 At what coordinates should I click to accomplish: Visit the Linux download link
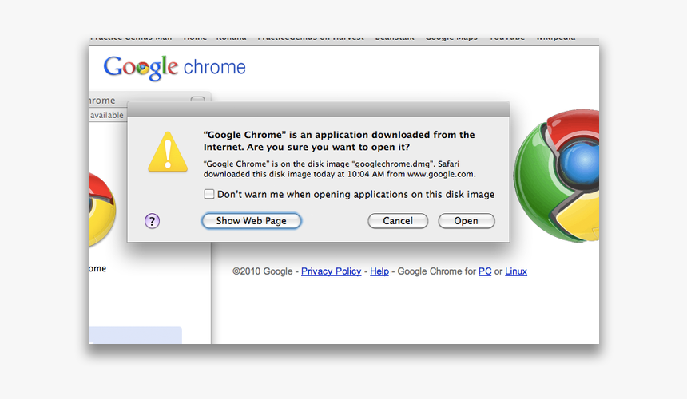click(516, 271)
